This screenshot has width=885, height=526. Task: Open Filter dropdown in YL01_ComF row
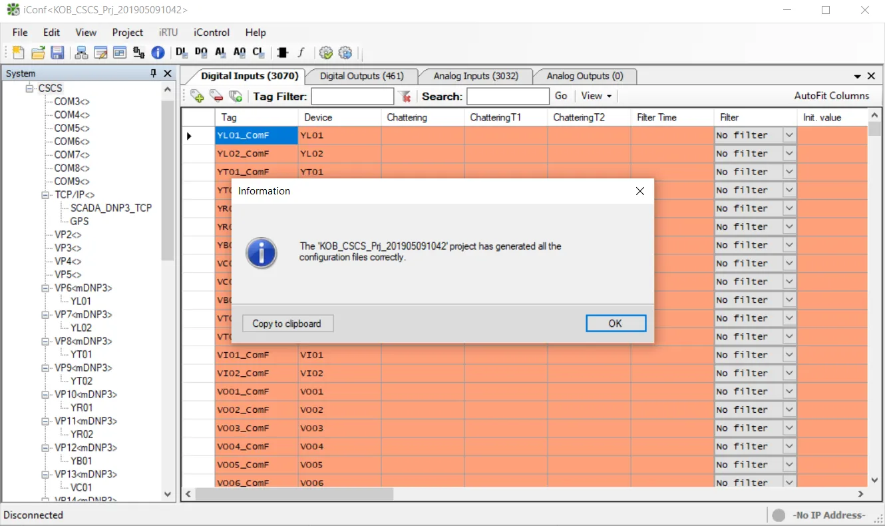(789, 135)
